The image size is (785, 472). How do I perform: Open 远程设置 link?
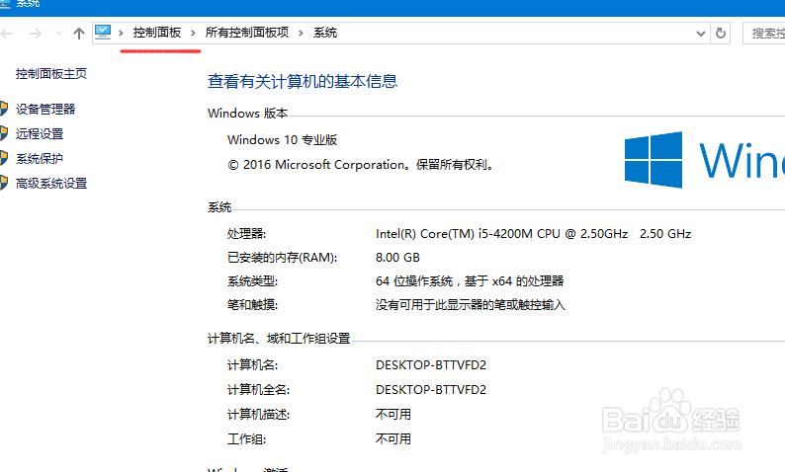pos(40,133)
